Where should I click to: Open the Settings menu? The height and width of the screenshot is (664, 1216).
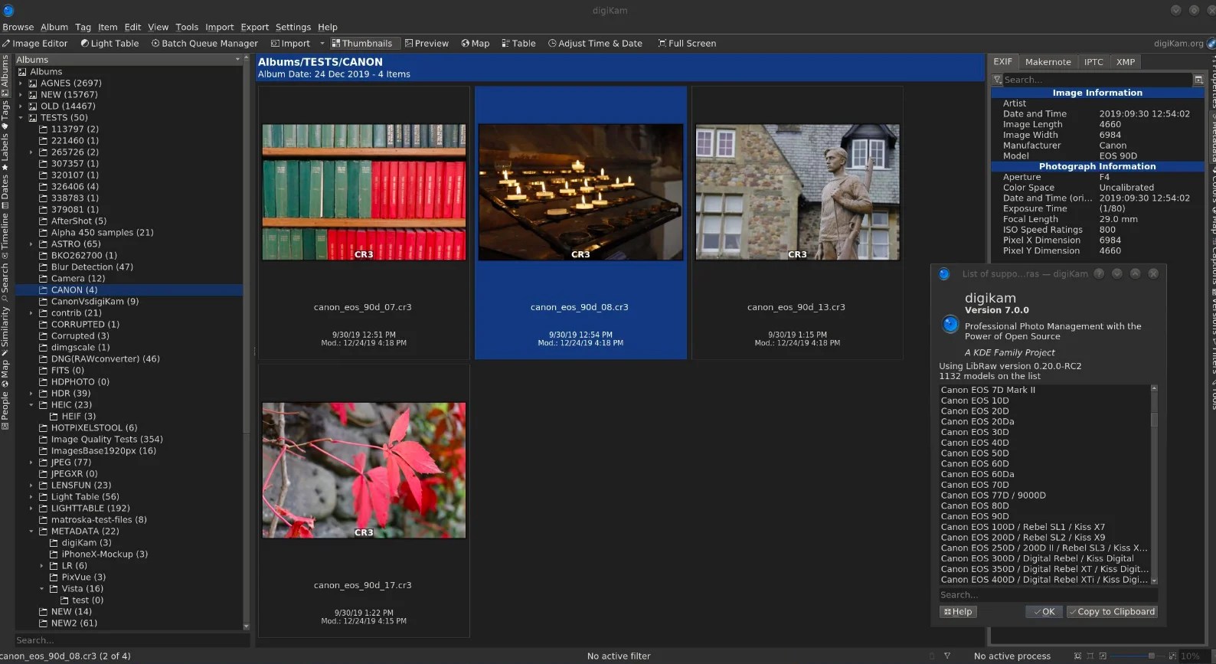click(x=293, y=27)
